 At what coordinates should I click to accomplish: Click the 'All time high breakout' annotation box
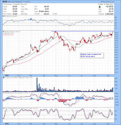[92, 55]
